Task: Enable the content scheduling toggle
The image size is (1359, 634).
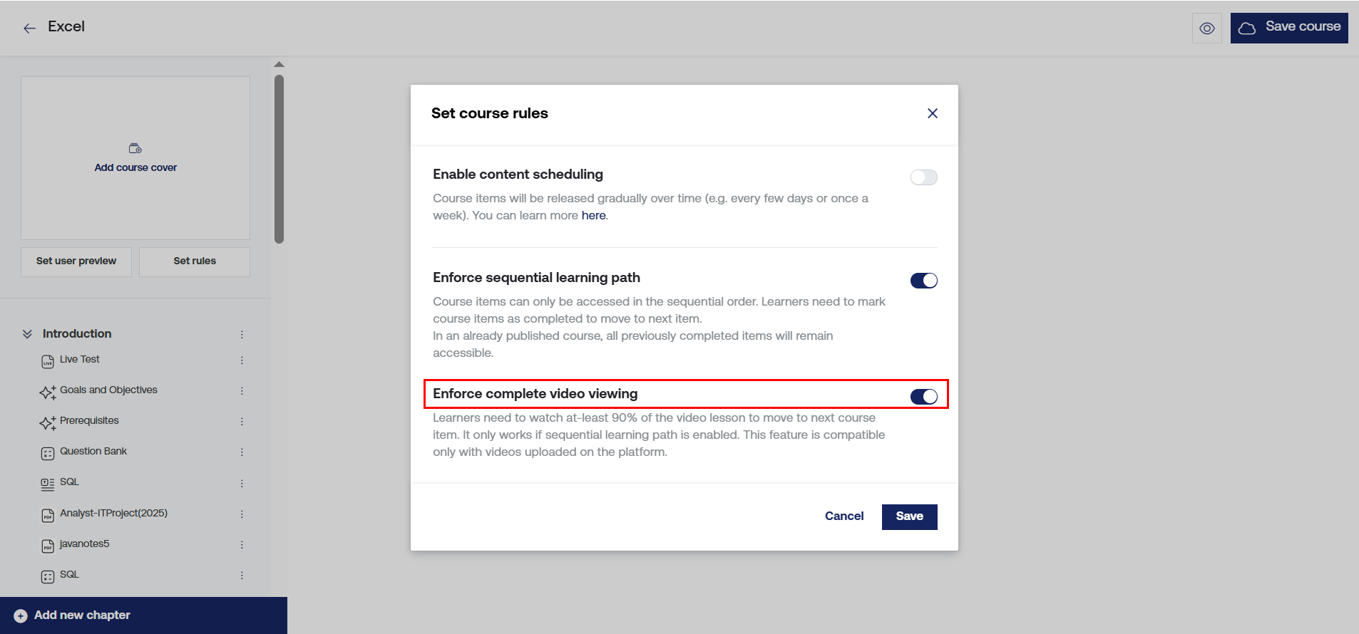Action: (923, 177)
